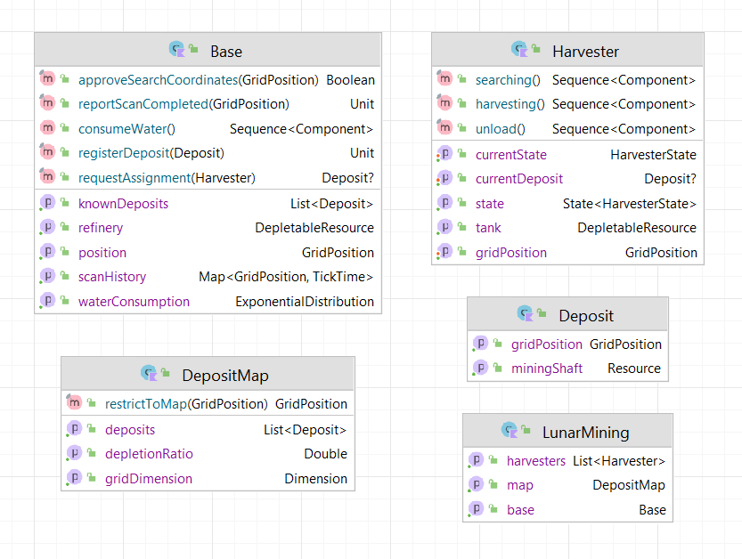Click the Harvester class header icon
Viewport: 742px width, 559px height.
tap(519, 49)
